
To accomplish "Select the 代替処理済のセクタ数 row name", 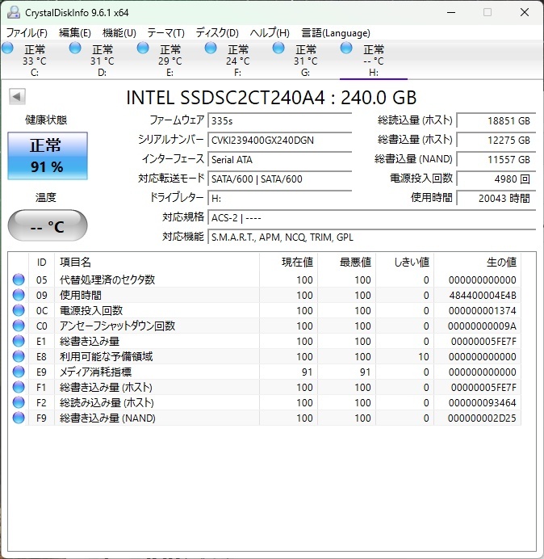I will point(107,279).
